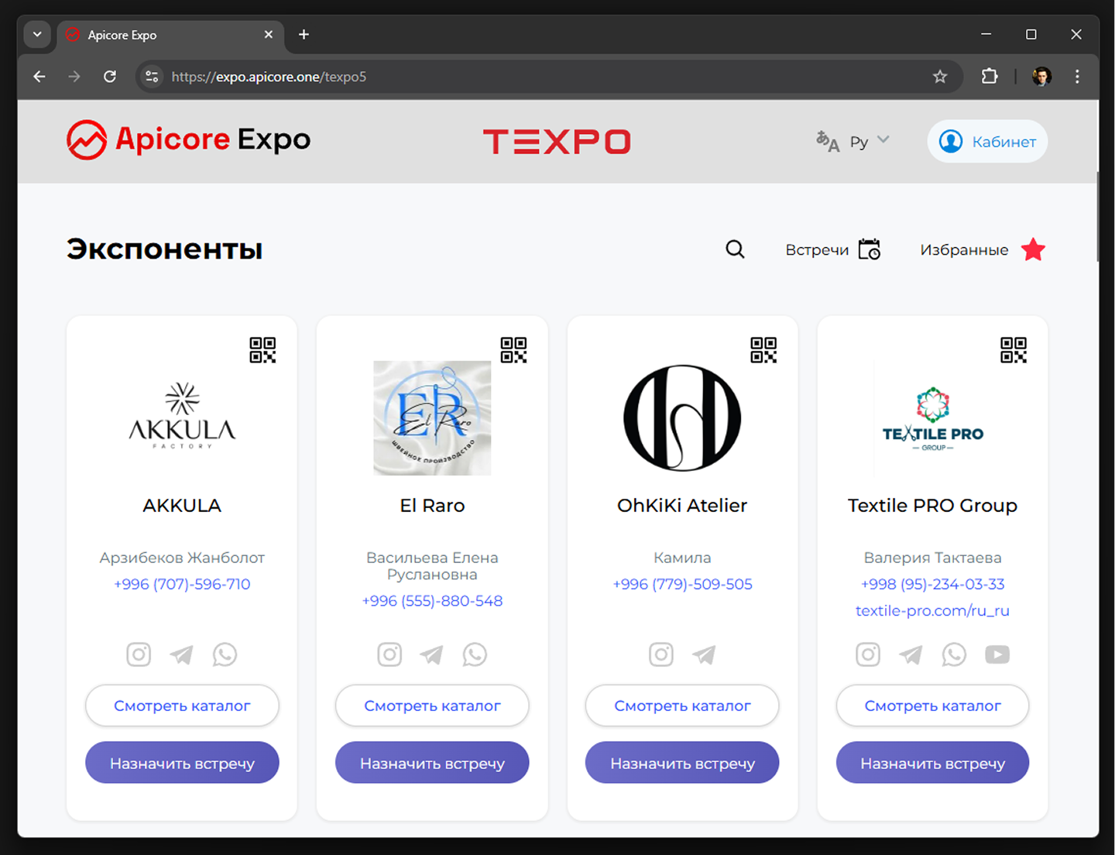Image resolution: width=1115 pixels, height=855 pixels.
Task: Click the exhibitors search magnifier icon
Action: click(x=735, y=249)
